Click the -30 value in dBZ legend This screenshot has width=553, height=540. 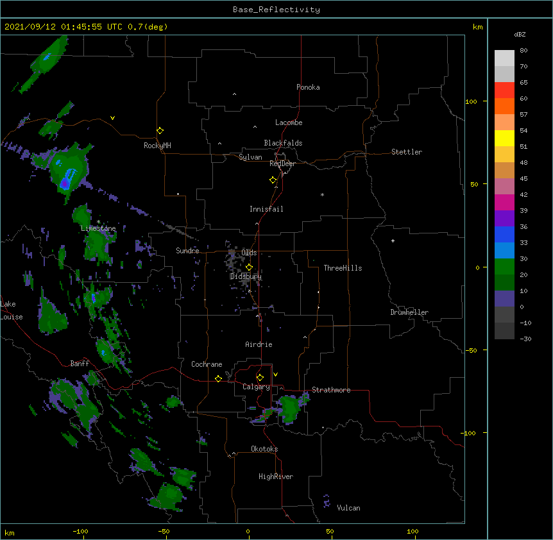coord(525,339)
